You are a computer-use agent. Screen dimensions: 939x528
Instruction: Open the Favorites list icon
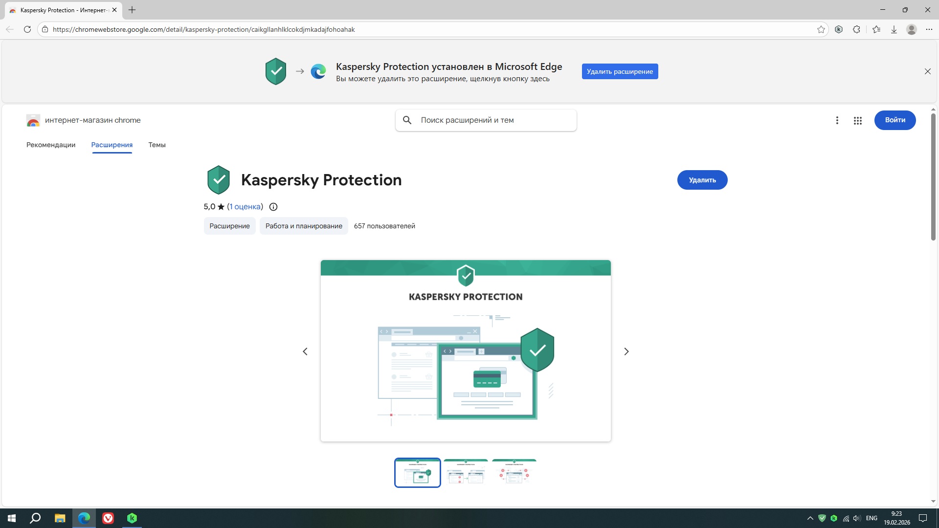click(x=876, y=29)
